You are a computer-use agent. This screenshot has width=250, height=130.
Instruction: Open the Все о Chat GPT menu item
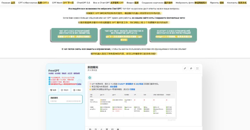pyautogui.click(x=108, y=3)
